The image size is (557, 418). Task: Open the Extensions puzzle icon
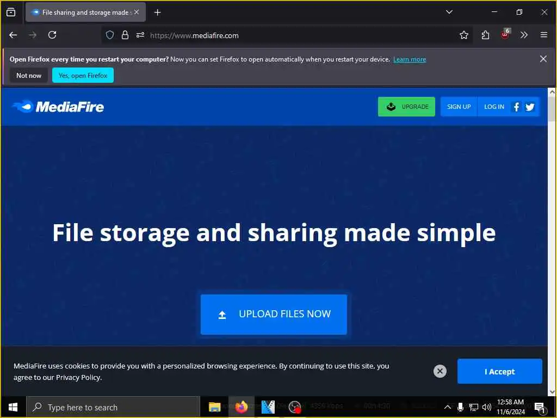coord(485,35)
